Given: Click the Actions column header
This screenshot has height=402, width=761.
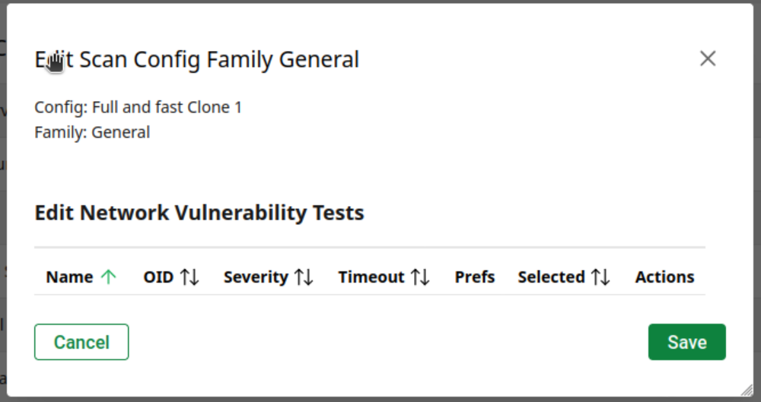Looking at the screenshot, I should 664,277.
